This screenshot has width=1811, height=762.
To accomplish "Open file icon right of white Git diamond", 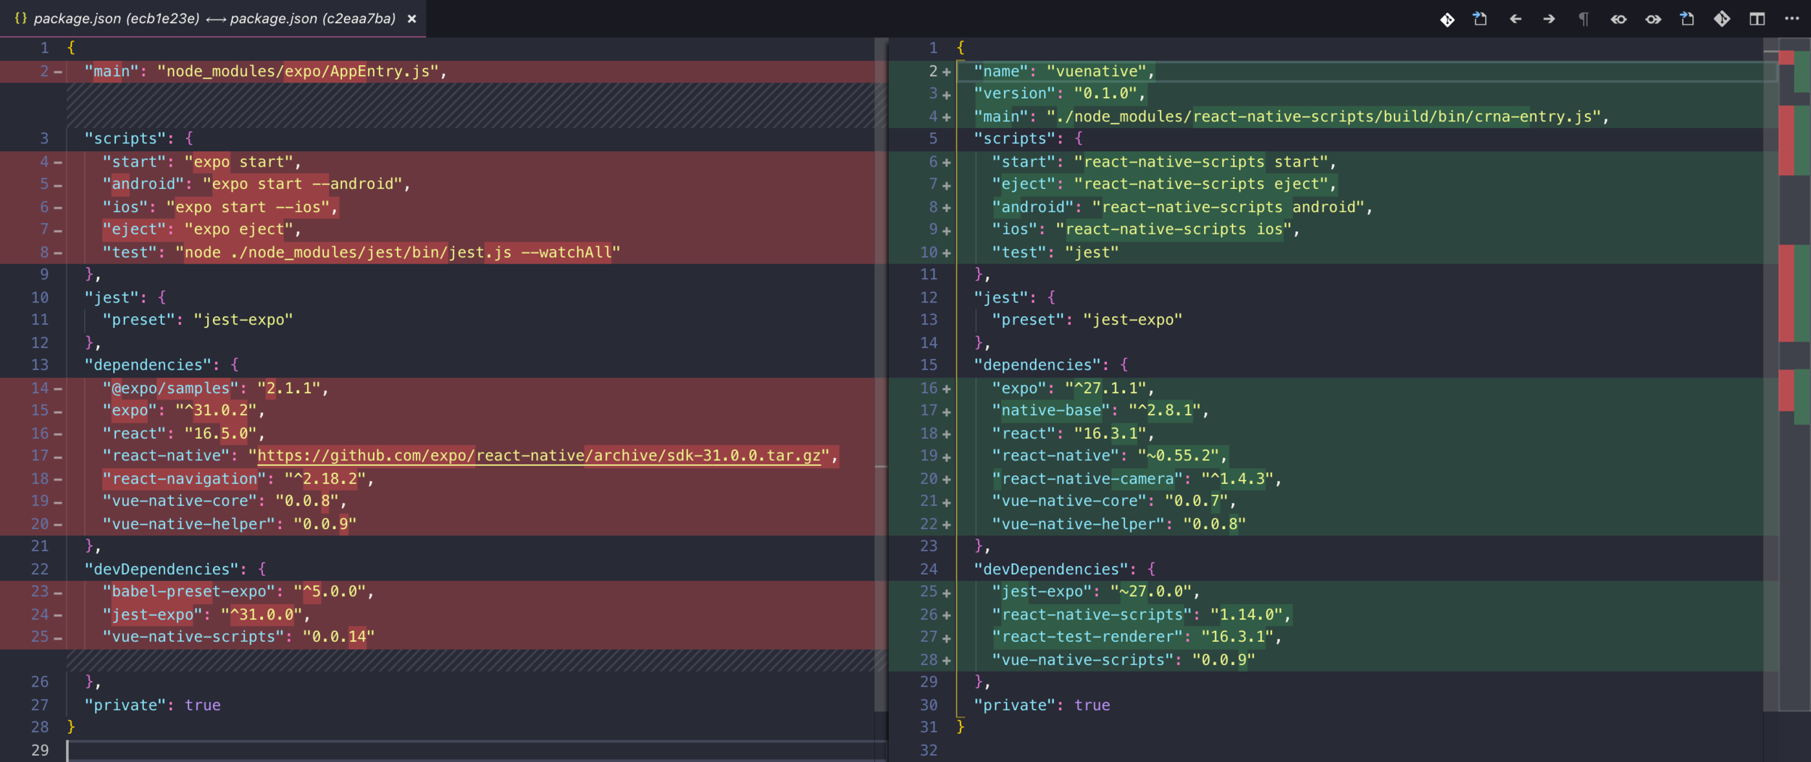I will click(x=1480, y=20).
